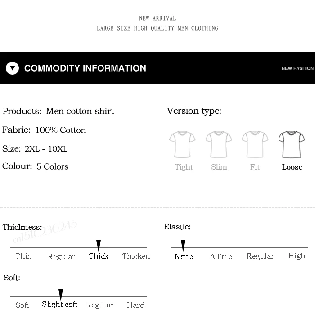
Task: Click the Tight label under the shirt
Action: point(184,167)
